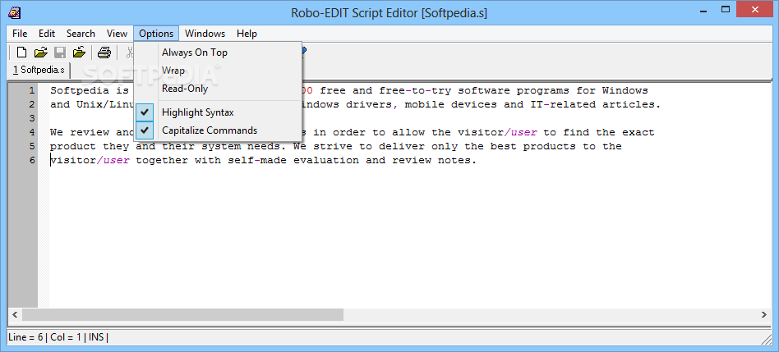Click line number 1 in the gutter
Screen dimensions: 779x352
[x=32, y=91]
